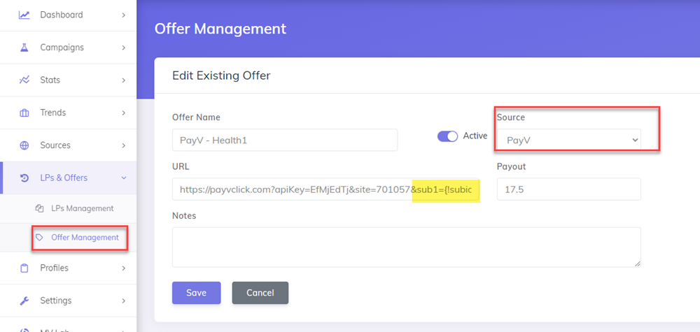Click the LPs Management copy icon
The width and height of the screenshot is (700, 332).
pyautogui.click(x=39, y=208)
